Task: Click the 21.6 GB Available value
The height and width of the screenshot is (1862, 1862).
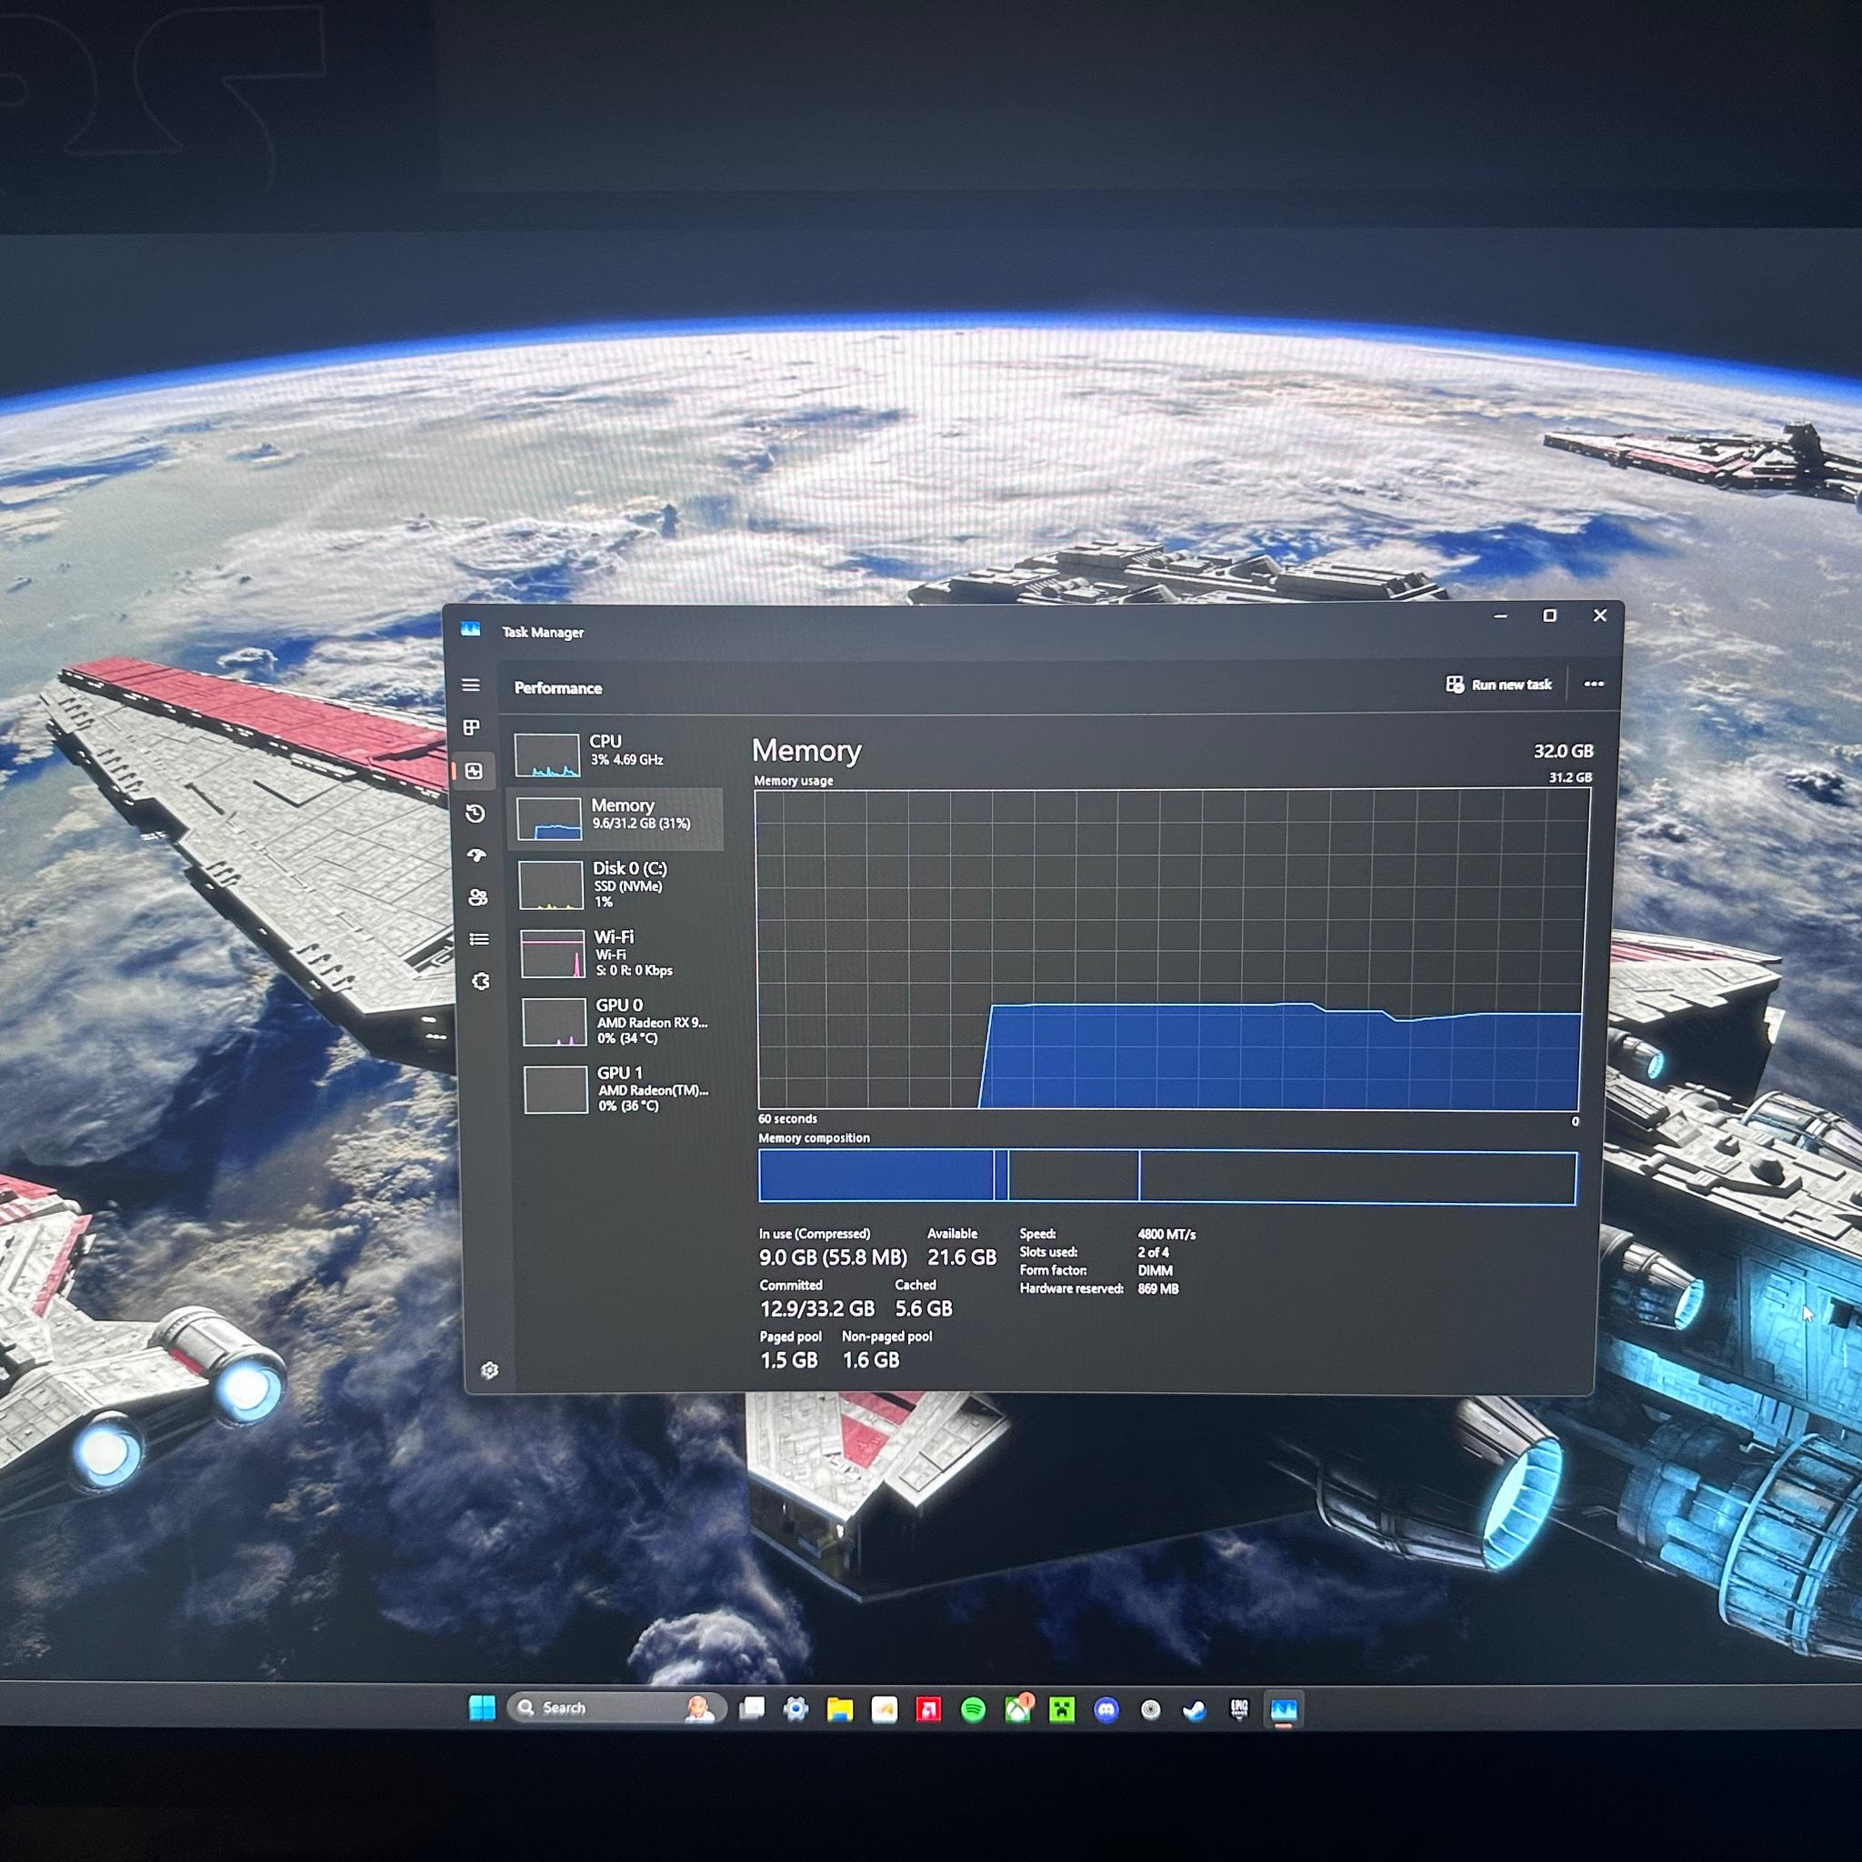Action: (x=962, y=1257)
